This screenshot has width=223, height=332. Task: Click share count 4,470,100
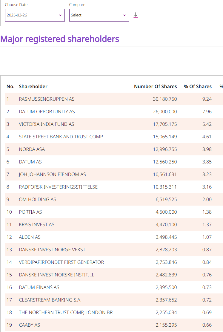coord(166,224)
